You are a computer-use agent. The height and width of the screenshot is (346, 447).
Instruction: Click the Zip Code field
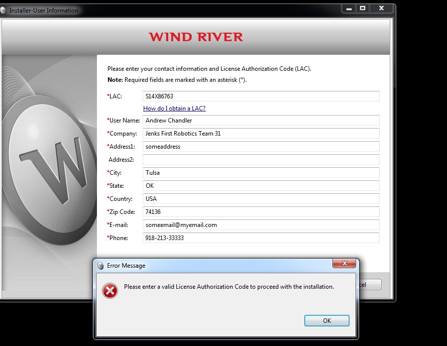point(261,212)
